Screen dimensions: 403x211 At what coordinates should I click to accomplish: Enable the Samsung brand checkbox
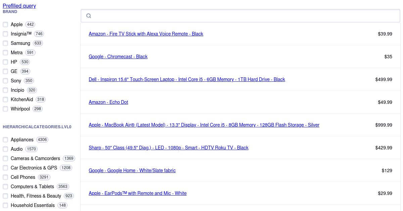pos(5,43)
